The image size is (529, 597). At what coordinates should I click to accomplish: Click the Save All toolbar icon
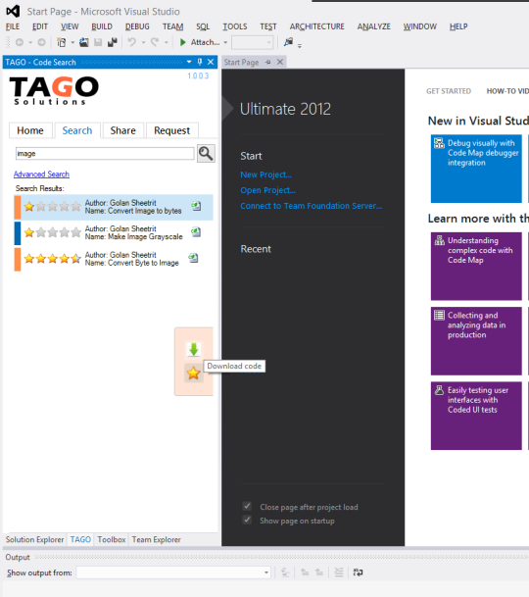(x=113, y=42)
